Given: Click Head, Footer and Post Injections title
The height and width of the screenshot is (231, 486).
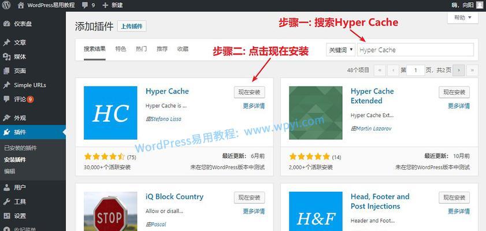Looking at the screenshot, I should point(380,202).
